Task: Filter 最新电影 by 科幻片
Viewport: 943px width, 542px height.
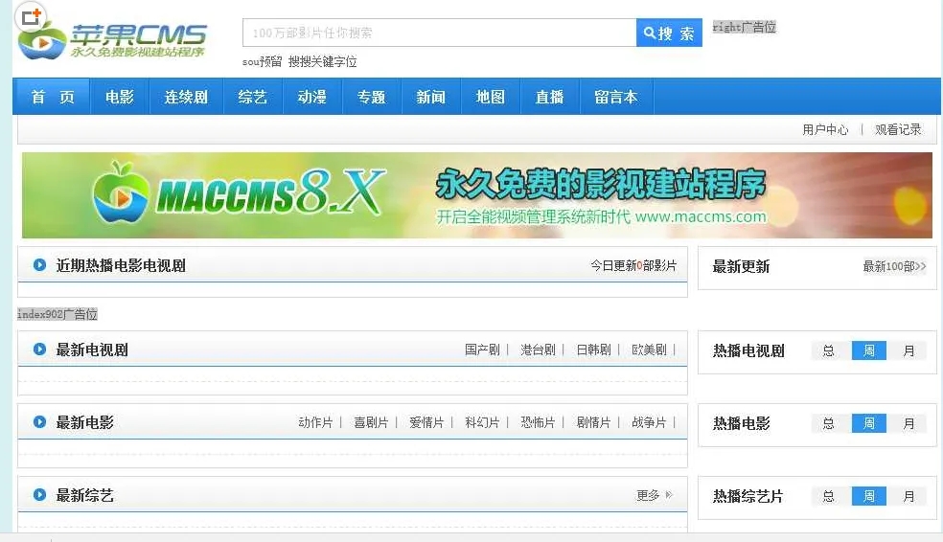Action: tap(482, 422)
